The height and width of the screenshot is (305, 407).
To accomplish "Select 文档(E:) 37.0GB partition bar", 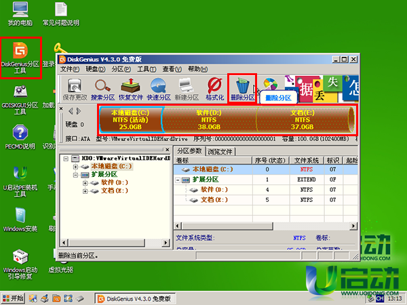I will coord(303,120).
